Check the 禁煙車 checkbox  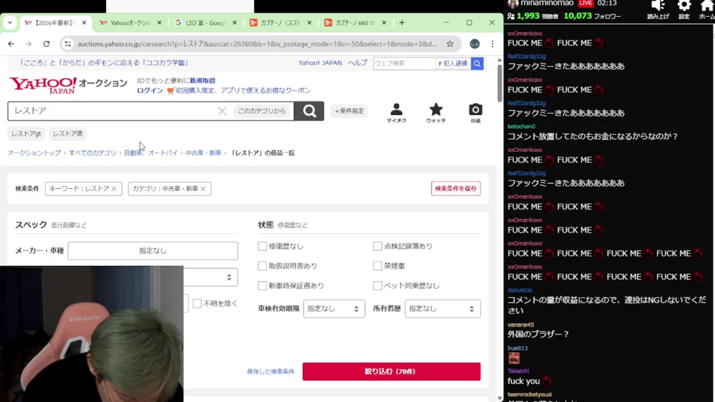coord(378,266)
